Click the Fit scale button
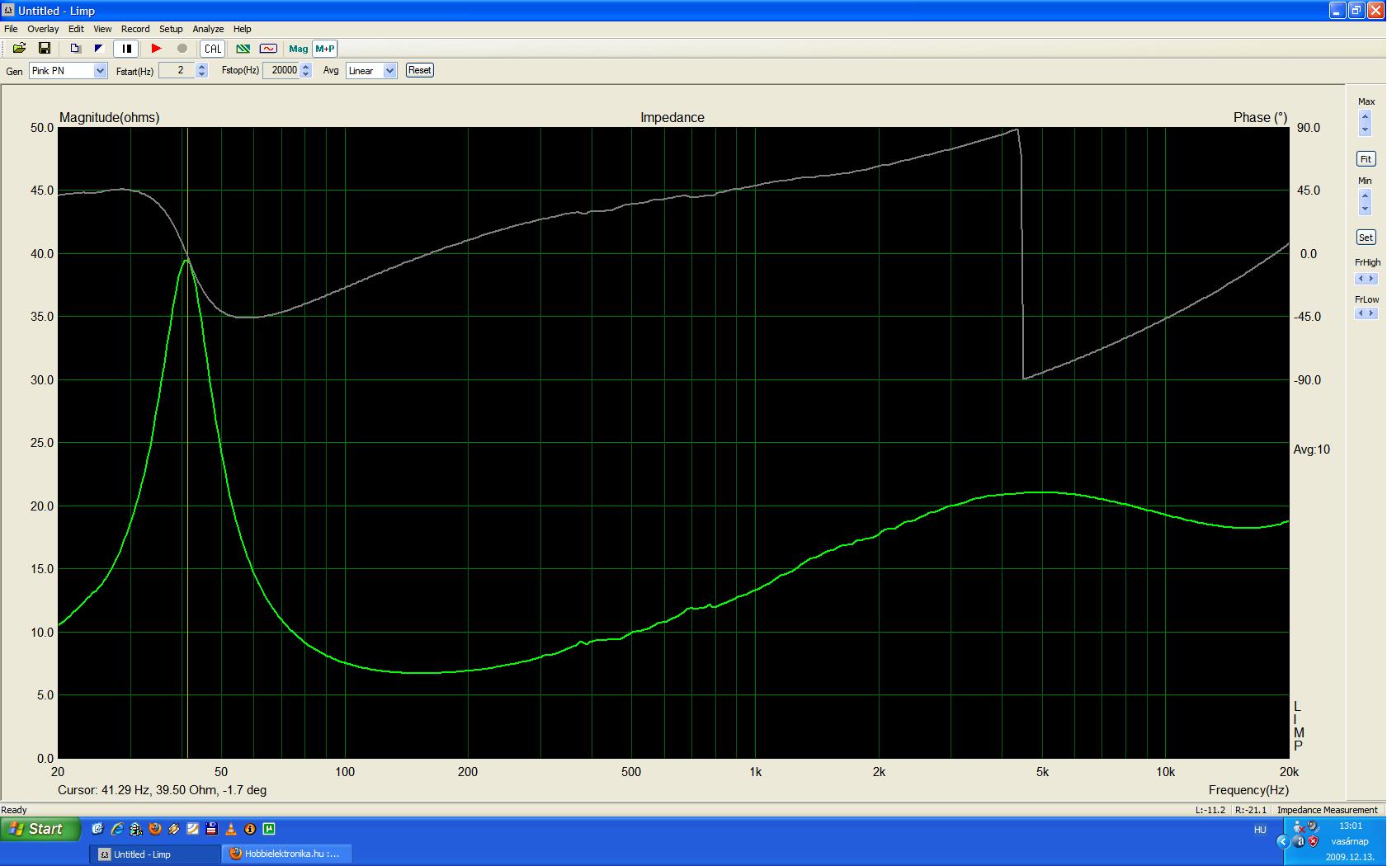The image size is (1387, 866). [1366, 159]
